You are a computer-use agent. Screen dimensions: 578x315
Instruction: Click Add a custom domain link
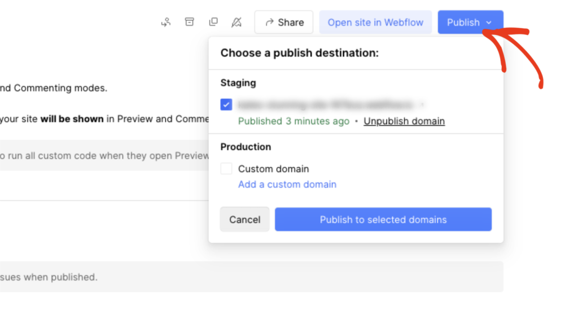click(287, 184)
